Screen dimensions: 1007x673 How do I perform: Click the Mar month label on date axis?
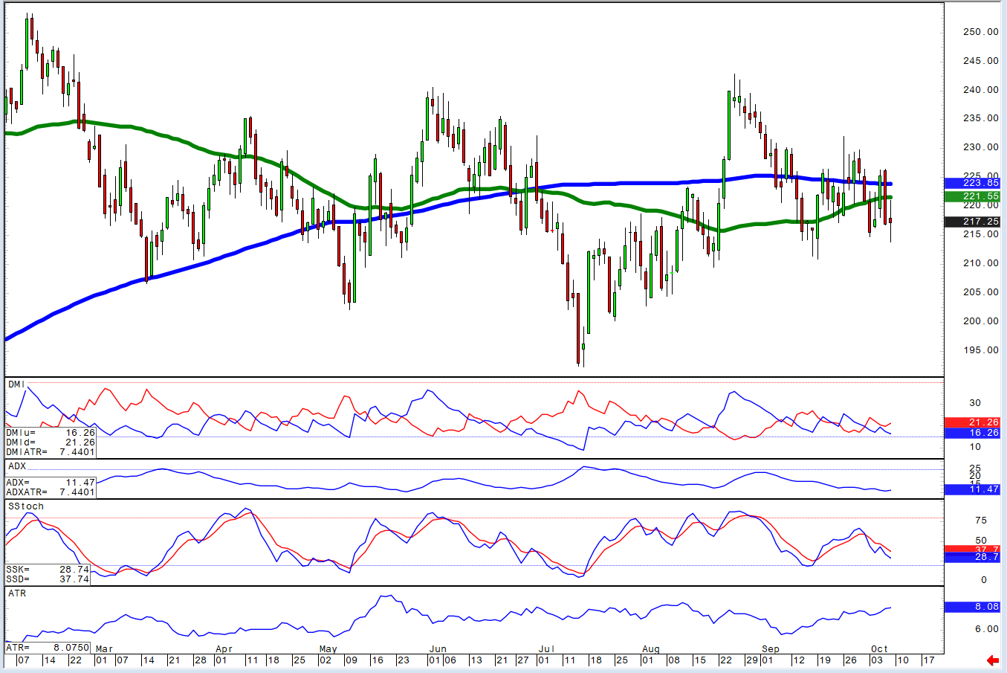104,649
